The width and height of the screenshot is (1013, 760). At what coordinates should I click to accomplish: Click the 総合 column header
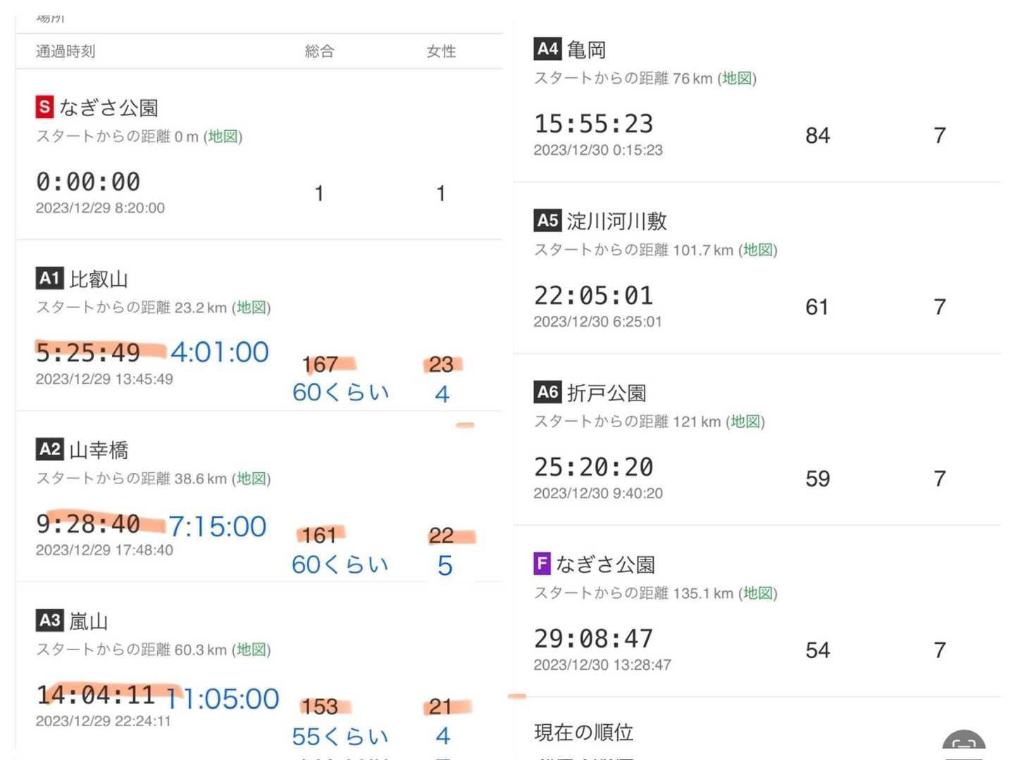pyautogui.click(x=319, y=51)
